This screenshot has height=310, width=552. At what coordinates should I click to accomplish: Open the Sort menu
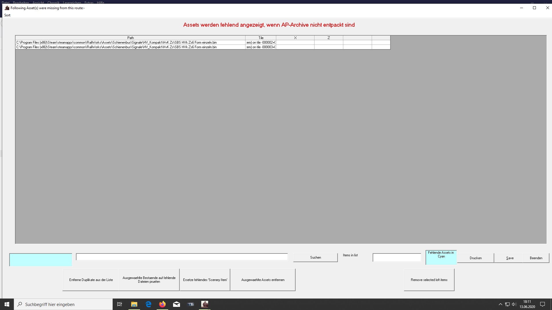(7, 15)
